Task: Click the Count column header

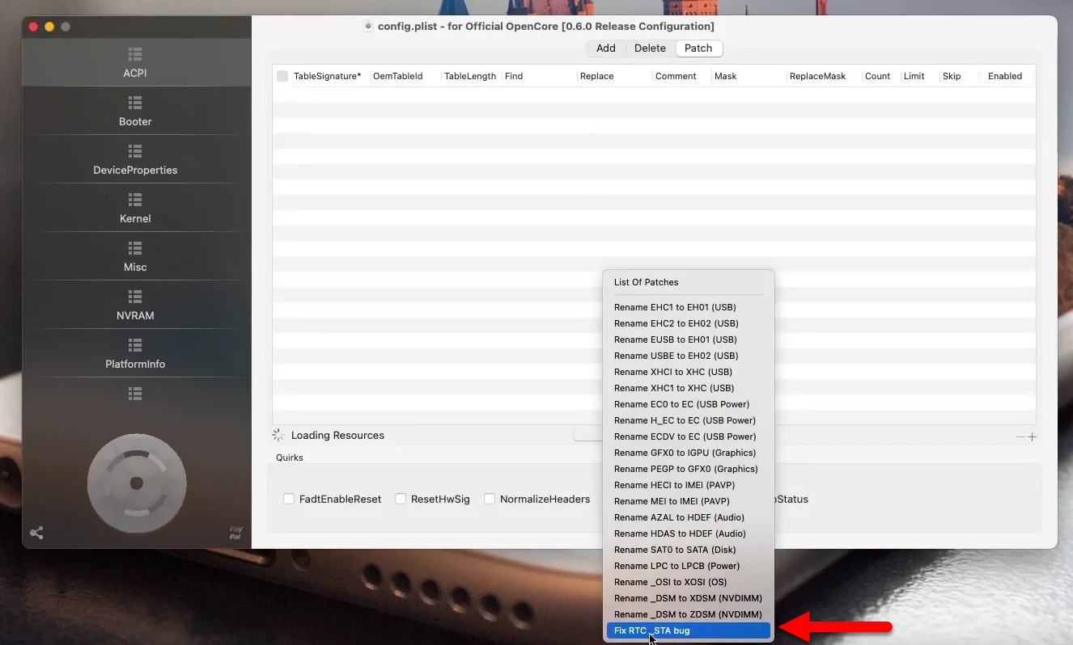Action: point(877,76)
